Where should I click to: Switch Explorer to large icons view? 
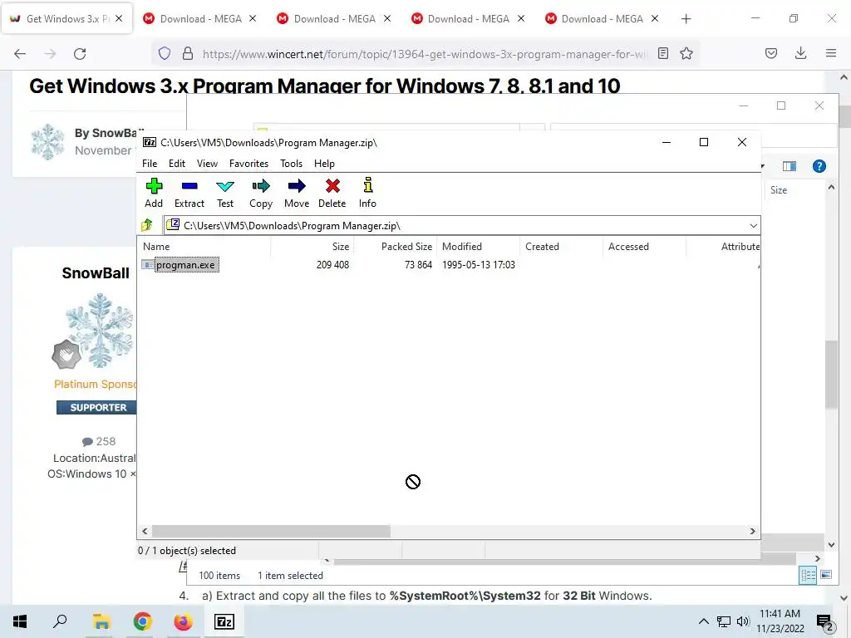pos(826,575)
